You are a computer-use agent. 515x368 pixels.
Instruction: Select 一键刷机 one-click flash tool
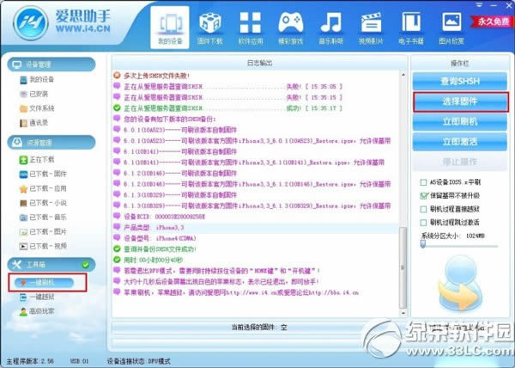tap(44, 283)
